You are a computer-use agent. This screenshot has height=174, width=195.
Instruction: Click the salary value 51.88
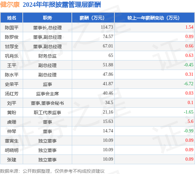tap(108, 65)
